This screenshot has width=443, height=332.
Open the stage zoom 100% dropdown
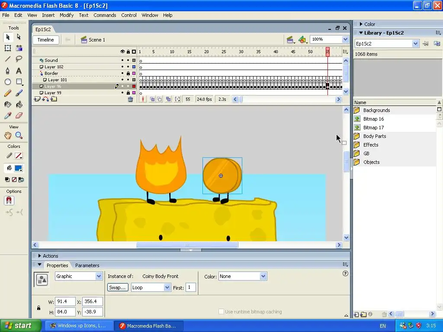point(345,39)
